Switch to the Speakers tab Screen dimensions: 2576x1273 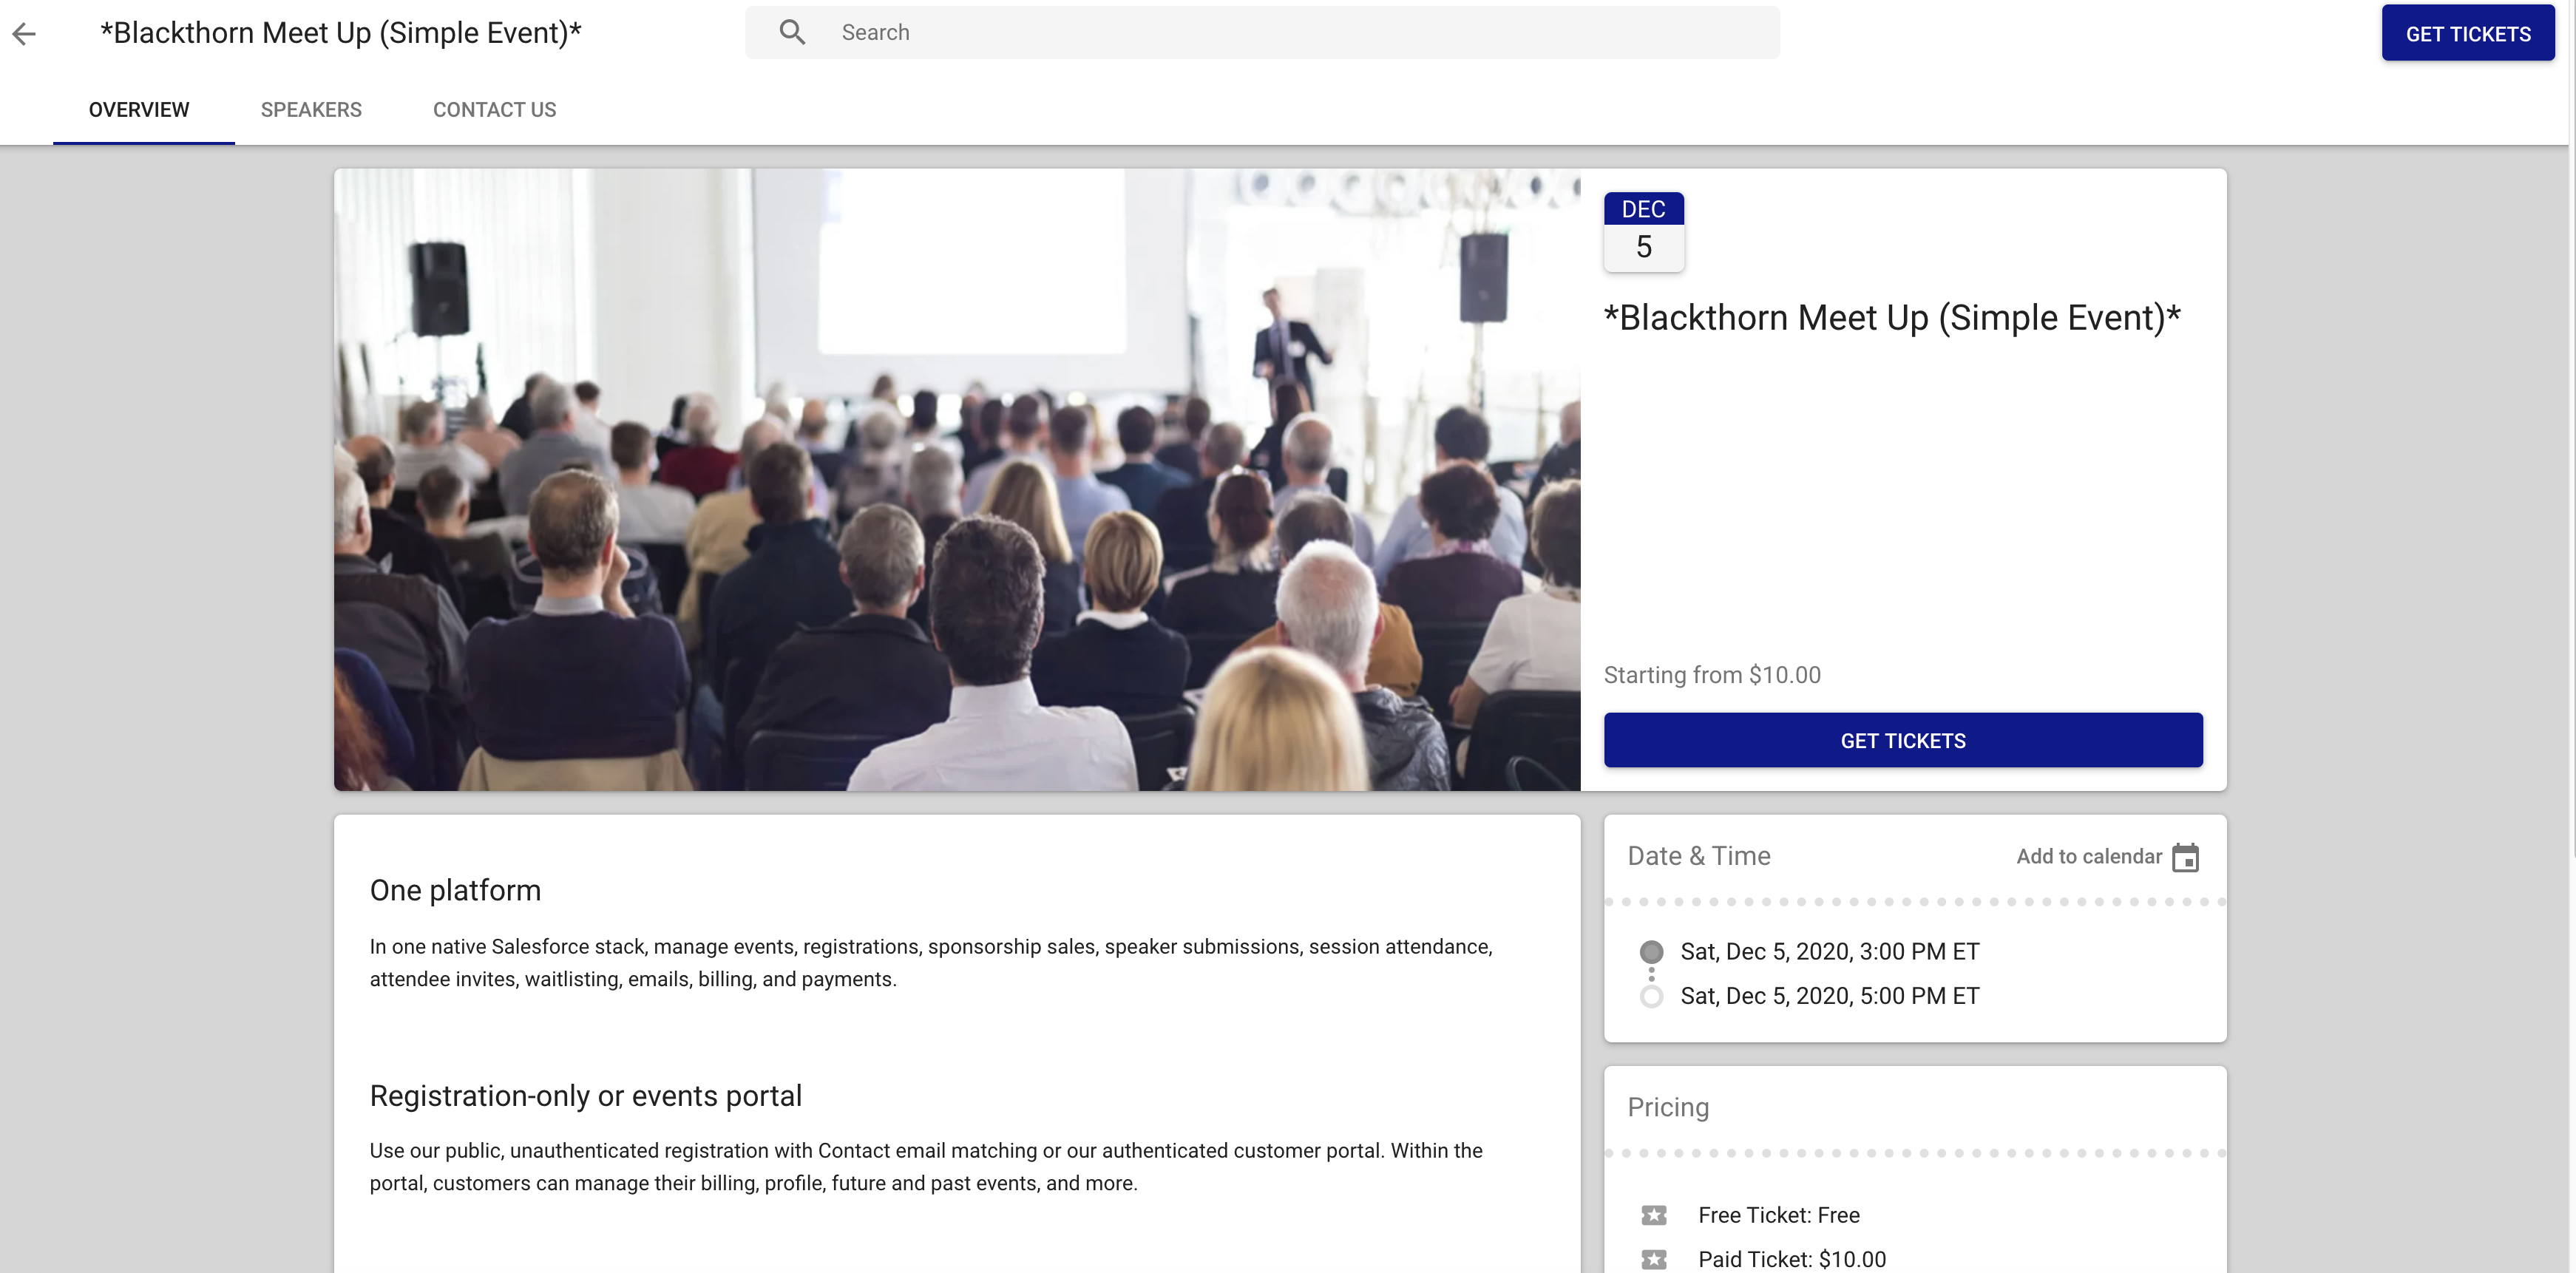pos(311,110)
